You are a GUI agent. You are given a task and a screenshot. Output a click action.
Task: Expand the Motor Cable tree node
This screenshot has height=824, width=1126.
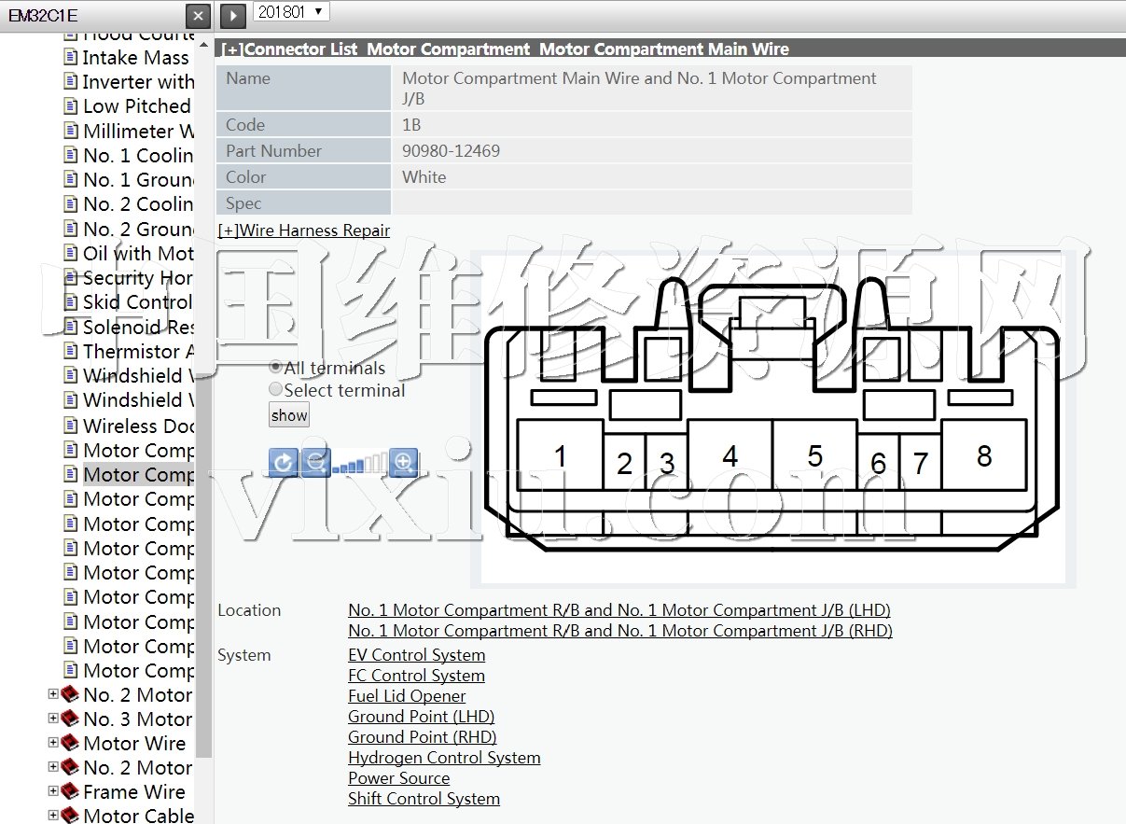[52, 816]
